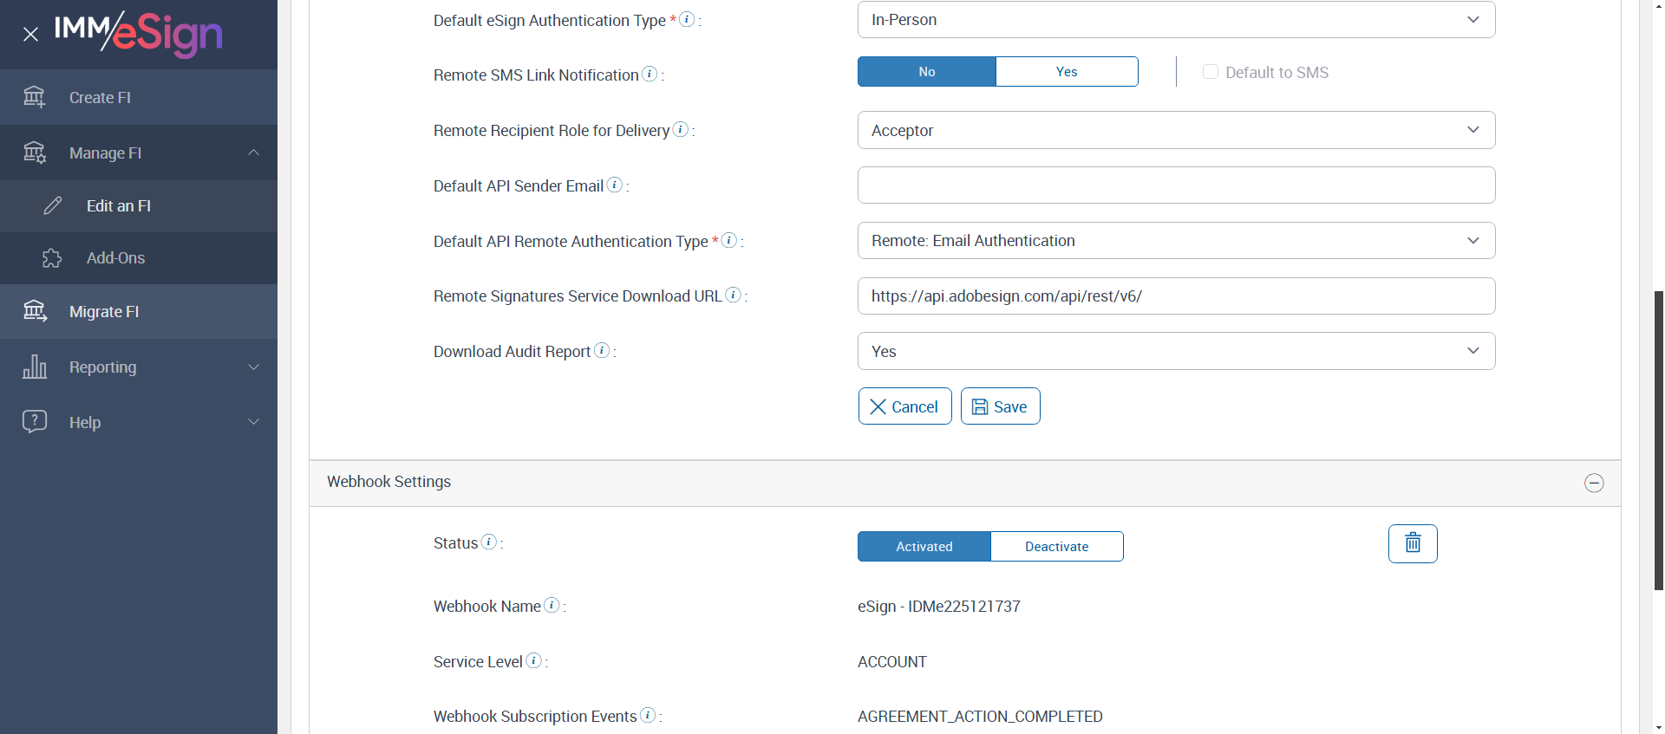
Task: Set Remote SMS Link Notification to Yes
Action: [x=1066, y=72]
